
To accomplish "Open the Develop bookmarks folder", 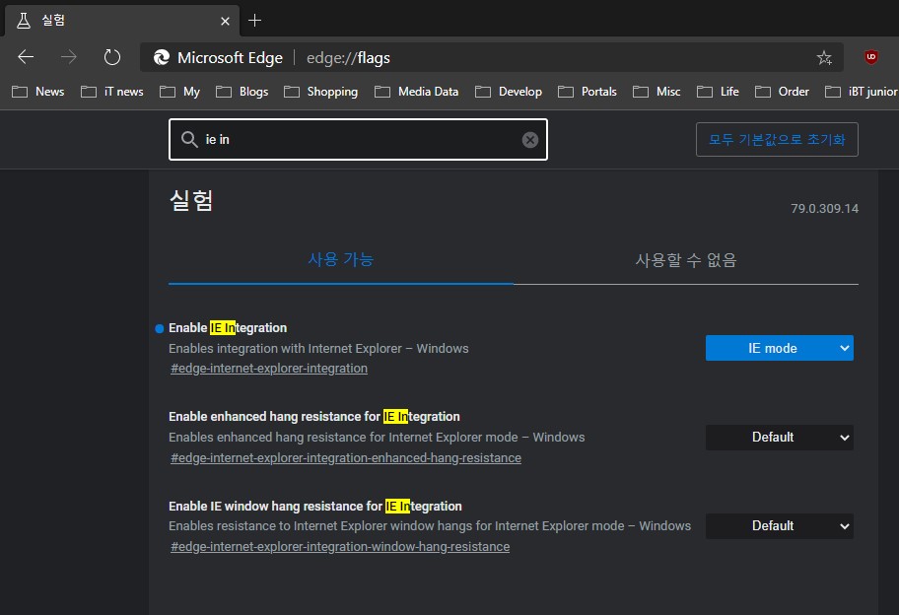I will pyautogui.click(x=509, y=92).
